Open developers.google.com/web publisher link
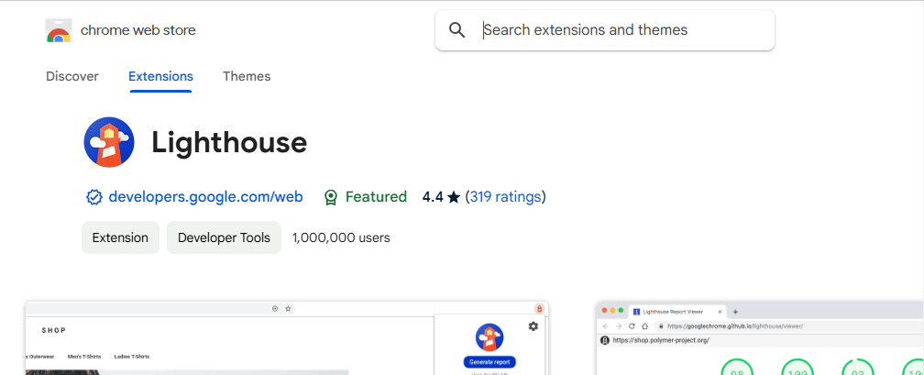 pos(205,197)
